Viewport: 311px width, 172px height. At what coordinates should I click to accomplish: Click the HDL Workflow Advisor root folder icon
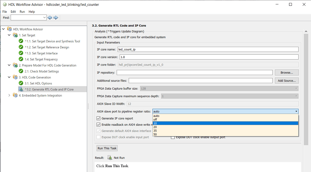tap(10, 29)
